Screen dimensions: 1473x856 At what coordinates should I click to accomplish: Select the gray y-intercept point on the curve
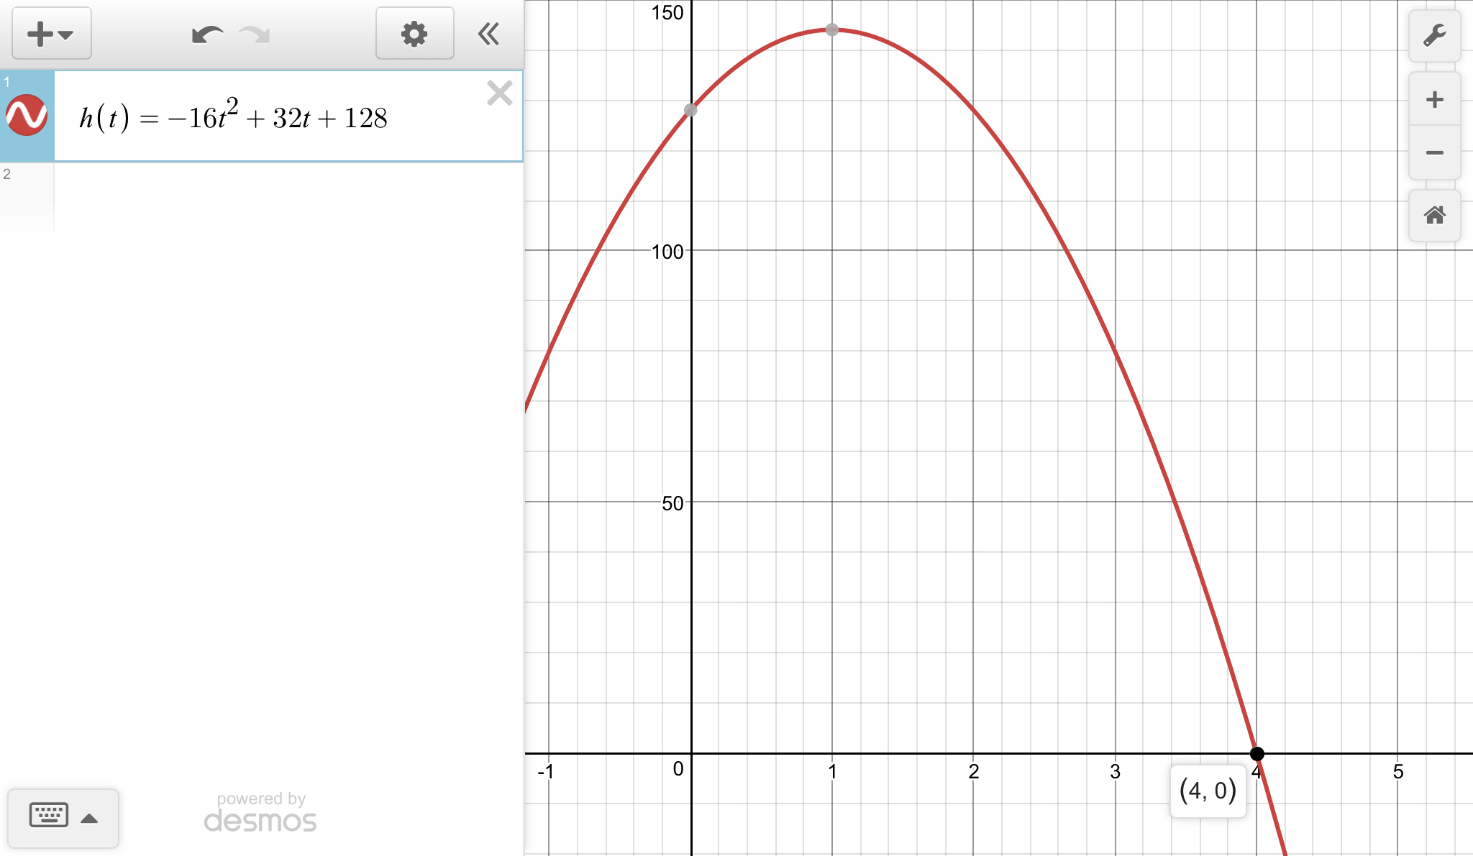[x=690, y=110]
